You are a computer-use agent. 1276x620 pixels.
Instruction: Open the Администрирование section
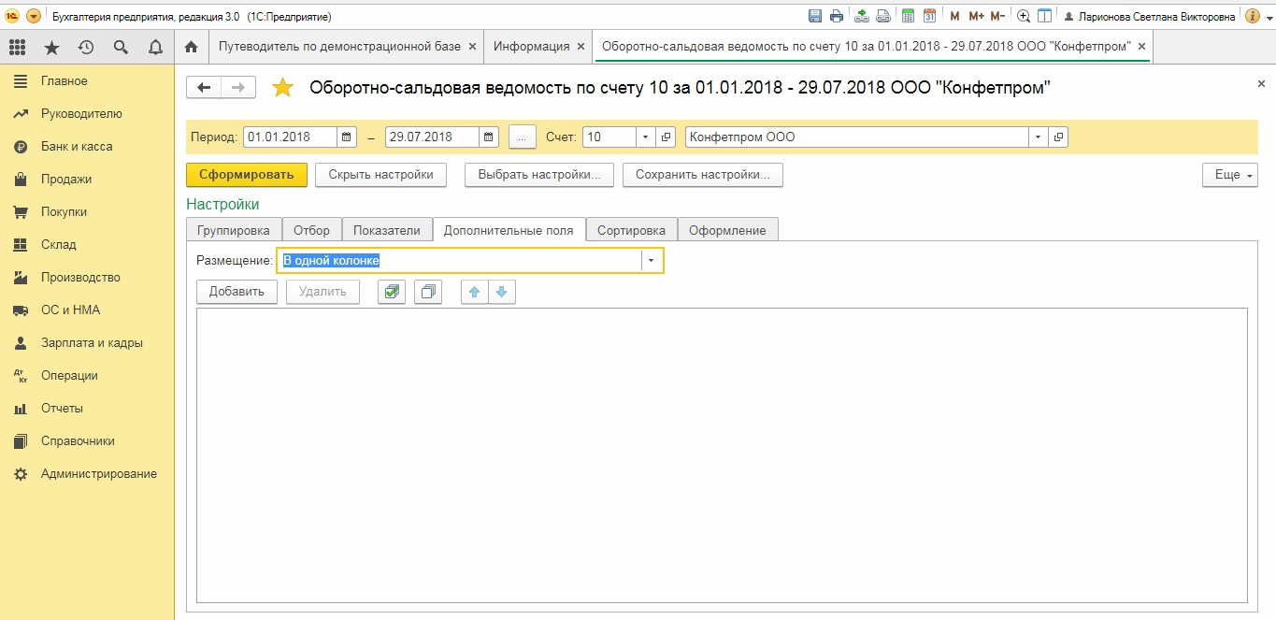point(87,474)
